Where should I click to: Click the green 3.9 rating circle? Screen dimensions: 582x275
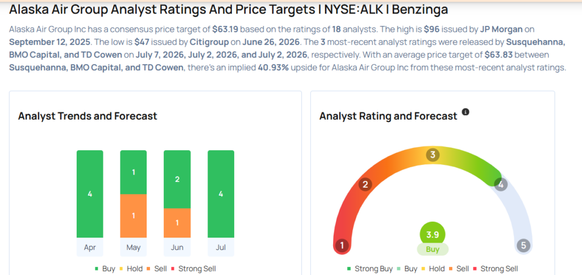(x=433, y=235)
